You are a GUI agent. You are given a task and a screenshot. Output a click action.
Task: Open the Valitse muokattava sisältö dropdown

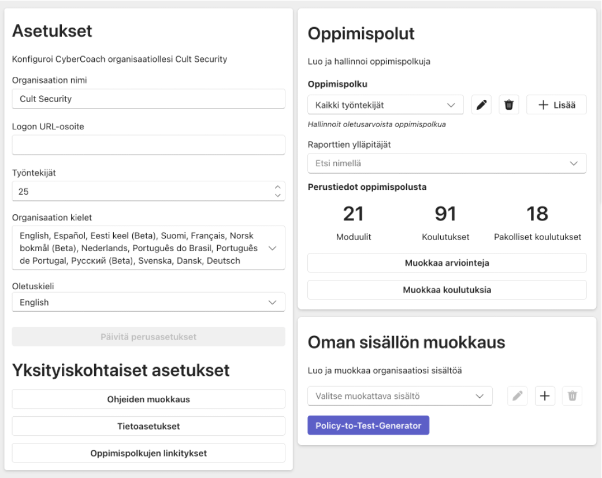pyautogui.click(x=399, y=396)
